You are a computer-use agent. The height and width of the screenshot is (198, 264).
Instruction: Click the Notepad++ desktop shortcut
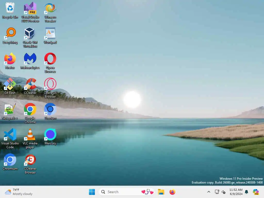pyautogui.click(x=10, y=111)
